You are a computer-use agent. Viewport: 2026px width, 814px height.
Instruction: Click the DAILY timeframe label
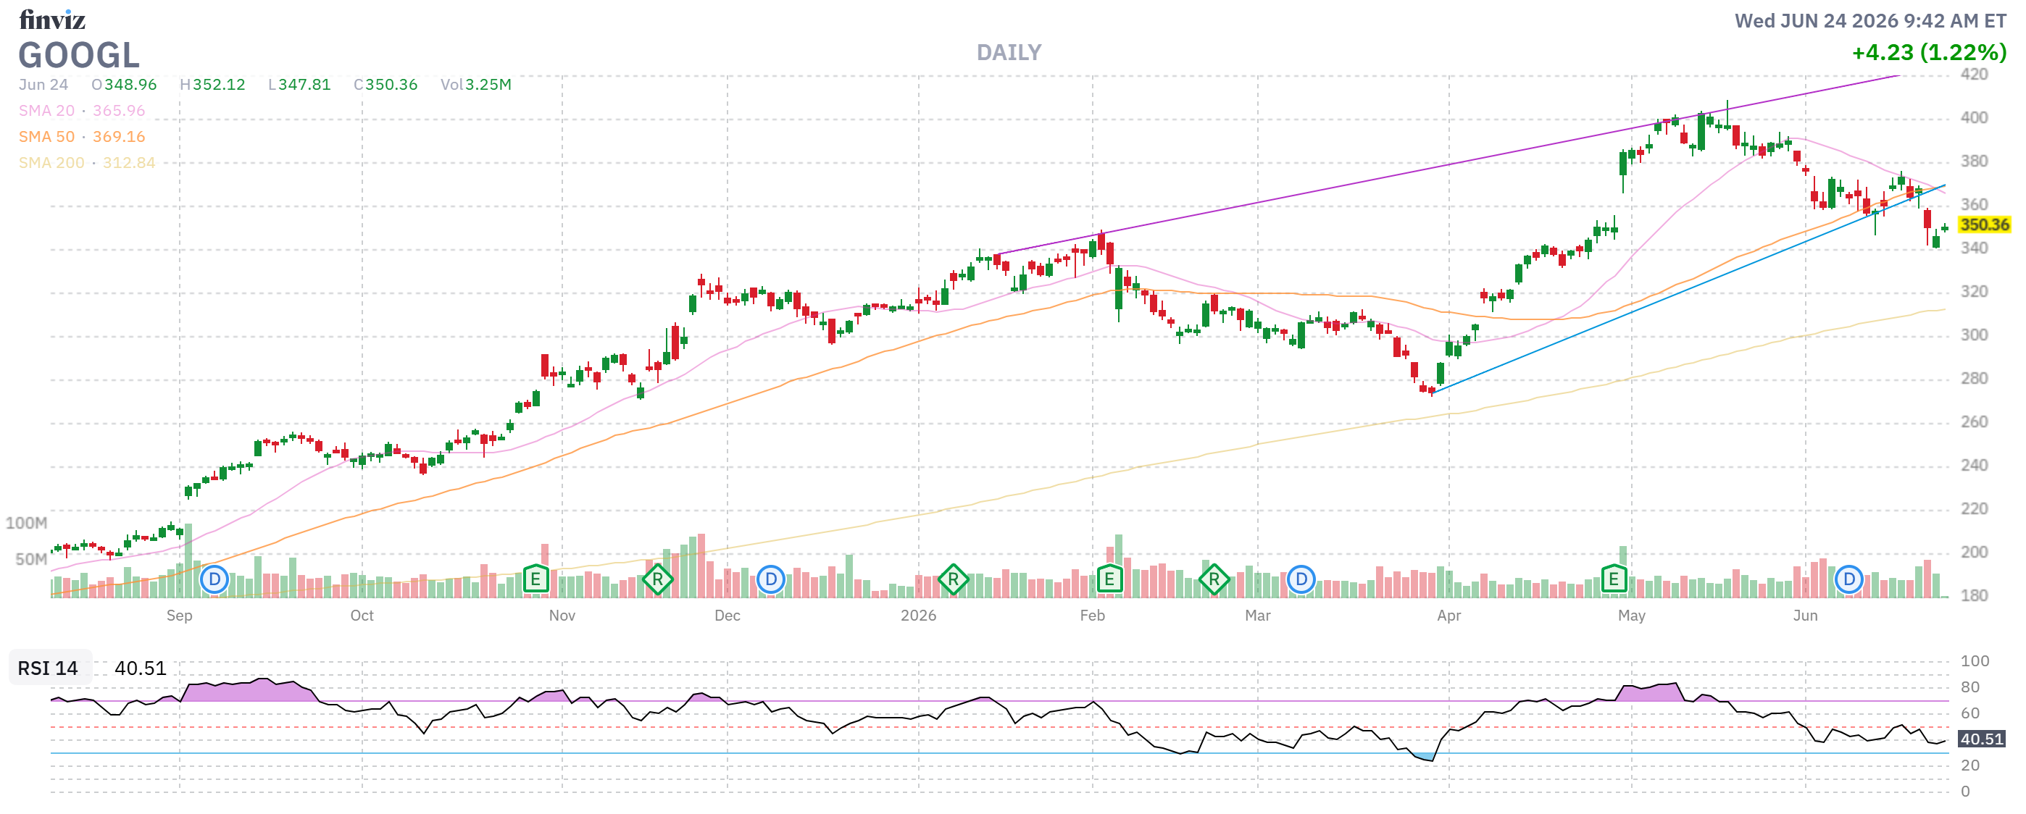1009,53
